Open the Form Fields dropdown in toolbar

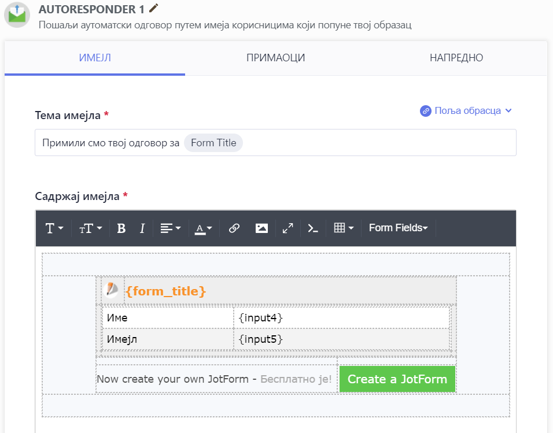pyautogui.click(x=398, y=228)
